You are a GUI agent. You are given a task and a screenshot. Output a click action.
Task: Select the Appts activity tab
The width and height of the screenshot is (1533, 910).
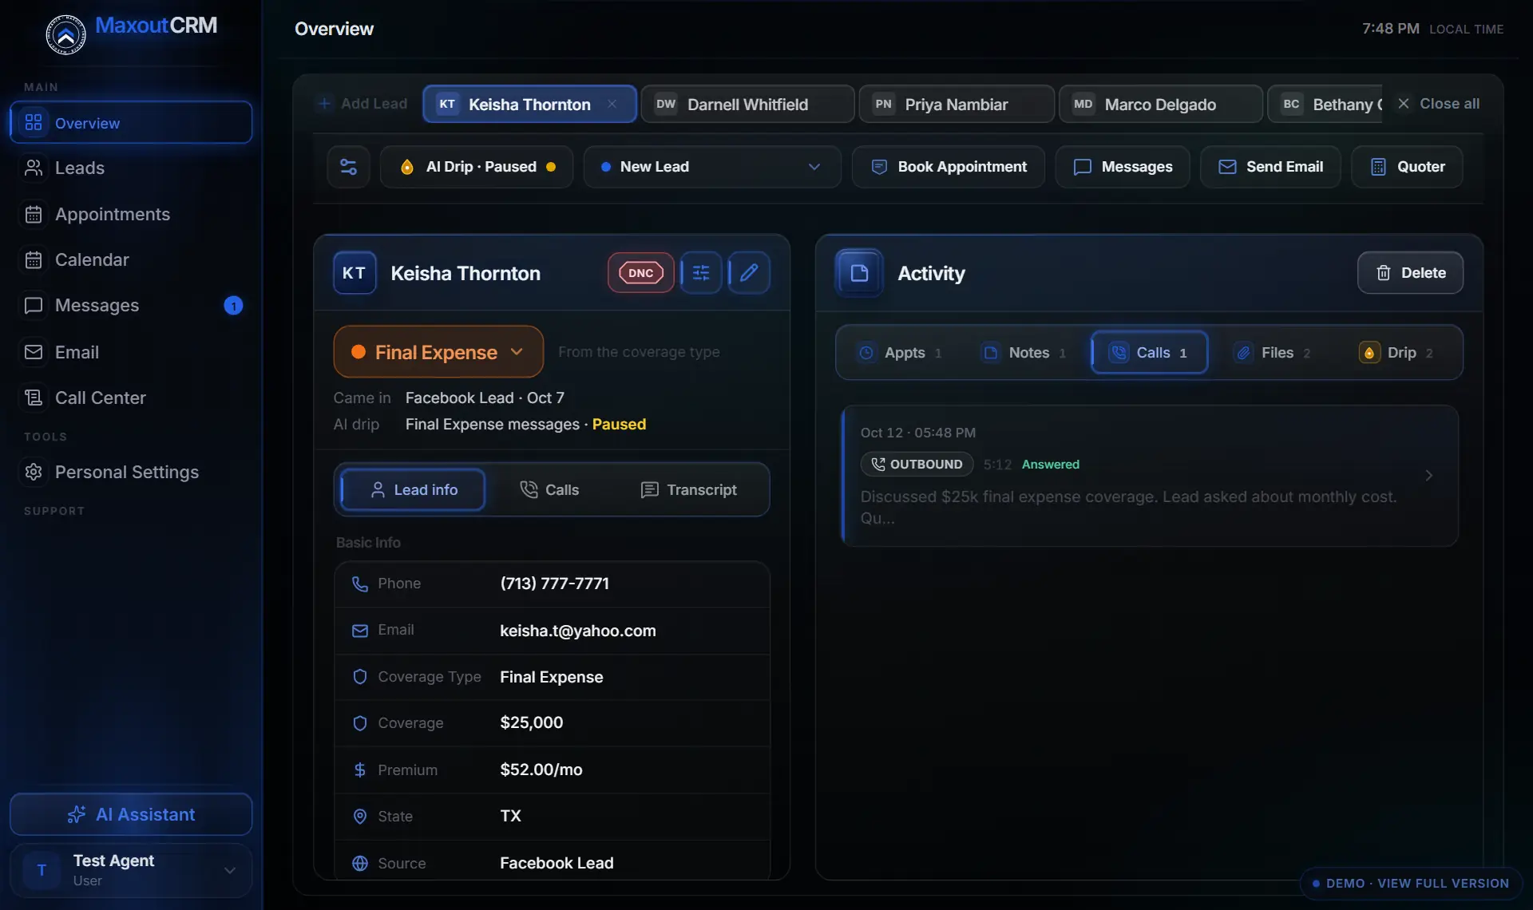900,353
